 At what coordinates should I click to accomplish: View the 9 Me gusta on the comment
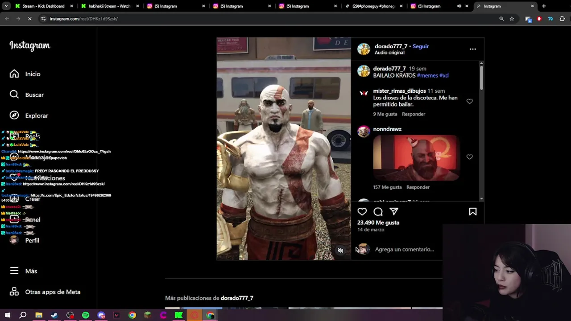(x=385, y=114)
